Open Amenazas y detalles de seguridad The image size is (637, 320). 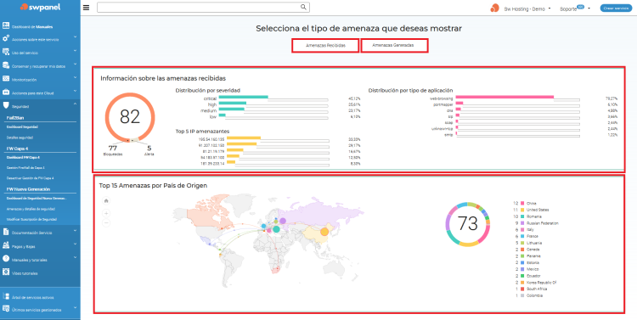pos(31,209)
